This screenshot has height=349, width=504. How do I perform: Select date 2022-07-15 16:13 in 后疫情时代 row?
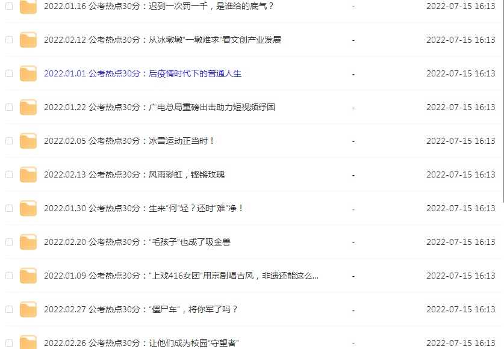point(461,73)
